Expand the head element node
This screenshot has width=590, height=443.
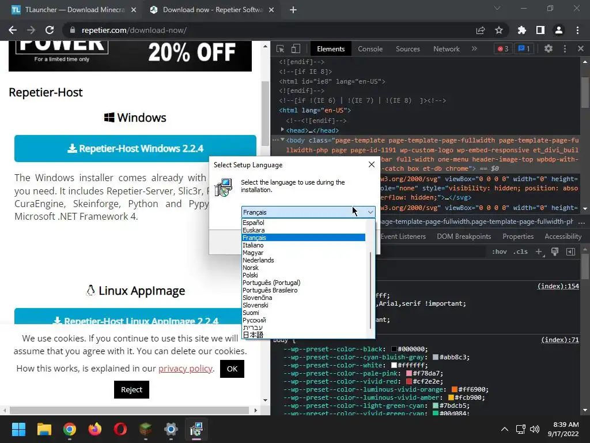282,130
